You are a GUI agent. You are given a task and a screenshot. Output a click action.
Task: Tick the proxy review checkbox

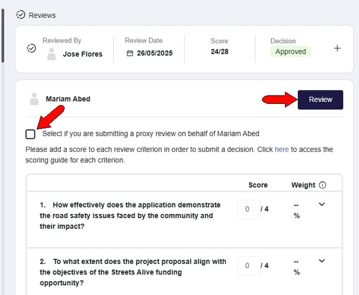30,134
